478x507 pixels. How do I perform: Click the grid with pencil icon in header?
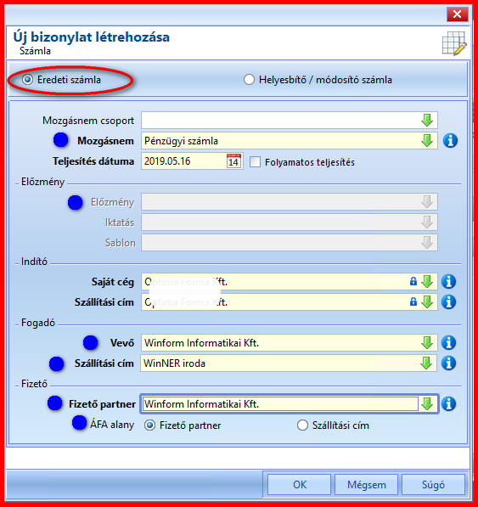[x=454, y=43]
